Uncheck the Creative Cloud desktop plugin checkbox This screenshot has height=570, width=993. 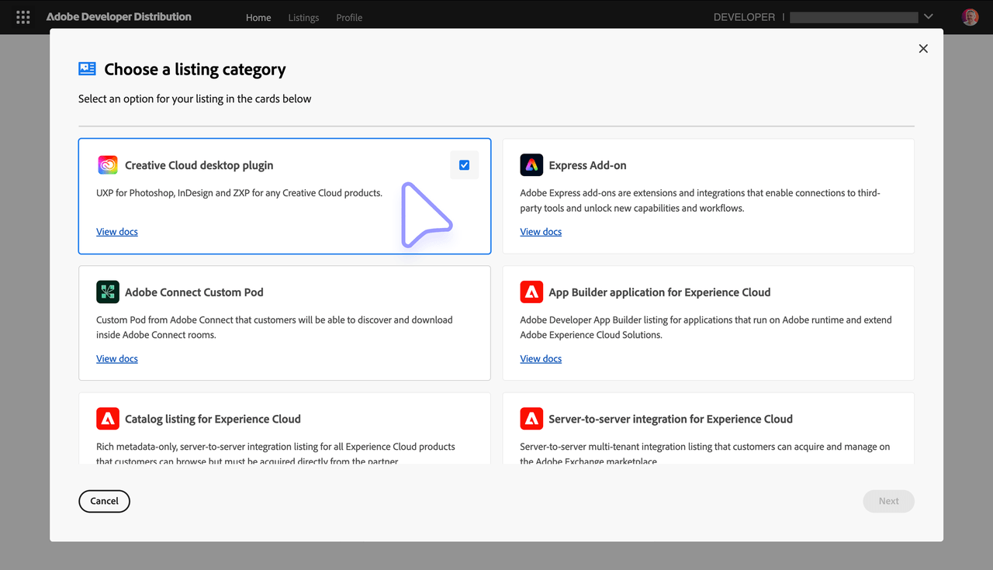[464, 164]
